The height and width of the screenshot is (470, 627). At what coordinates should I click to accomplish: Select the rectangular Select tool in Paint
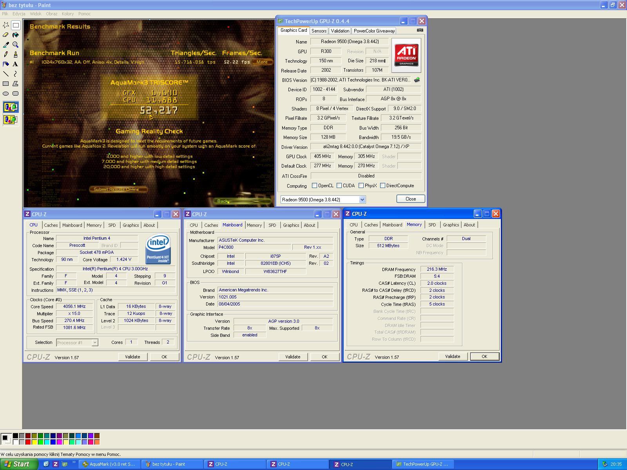[x=16, y=25]
